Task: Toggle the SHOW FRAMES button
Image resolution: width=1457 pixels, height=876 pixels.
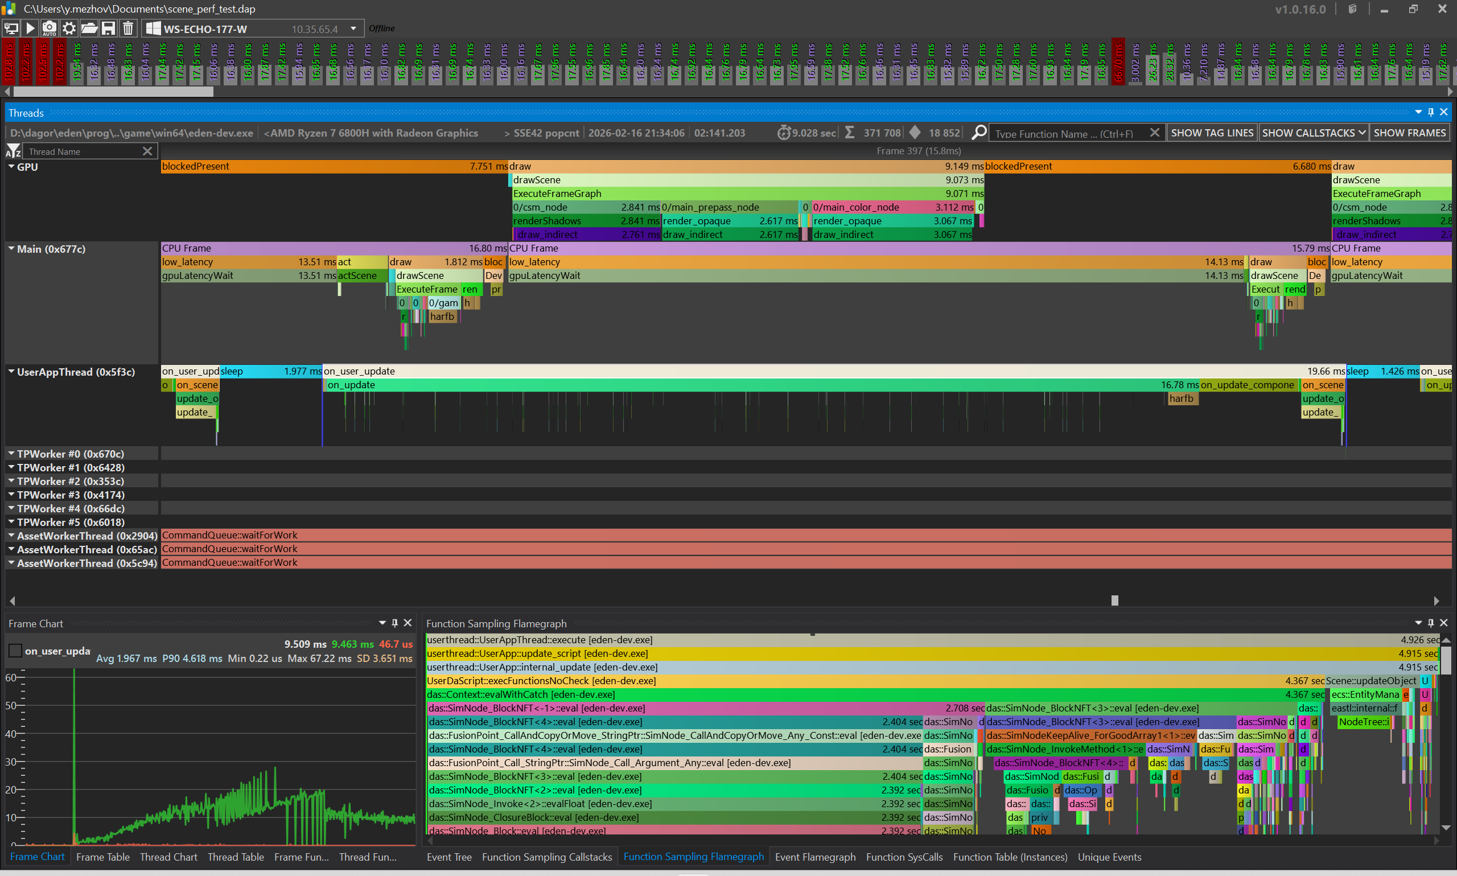Action: (1409, 133)
